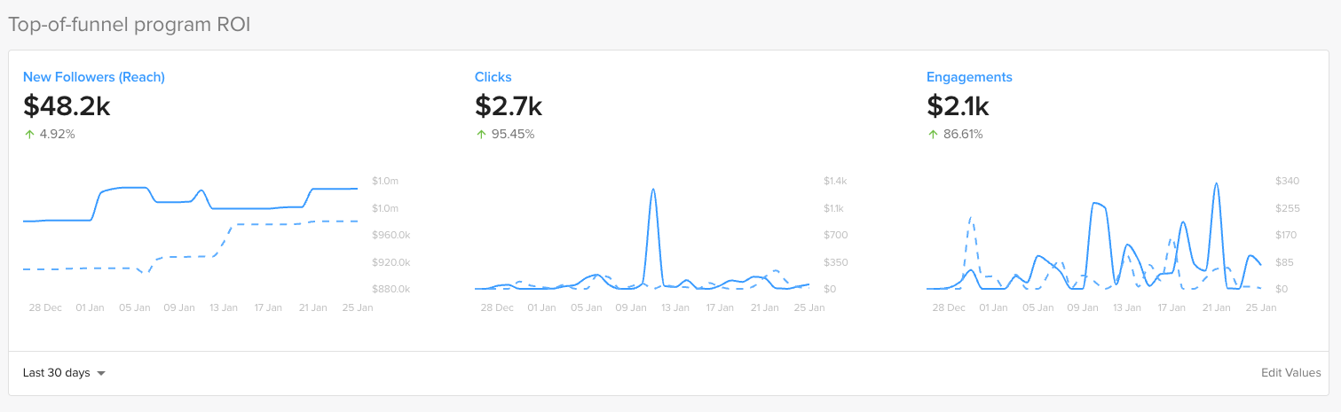Click the 86.61% change value

click(963, 135)
